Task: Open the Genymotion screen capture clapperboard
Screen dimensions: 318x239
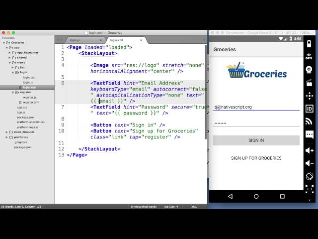Action: tap(309, 83)
